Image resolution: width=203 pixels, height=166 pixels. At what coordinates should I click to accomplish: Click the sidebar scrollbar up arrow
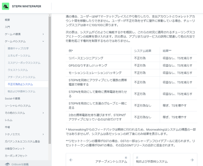50,15
